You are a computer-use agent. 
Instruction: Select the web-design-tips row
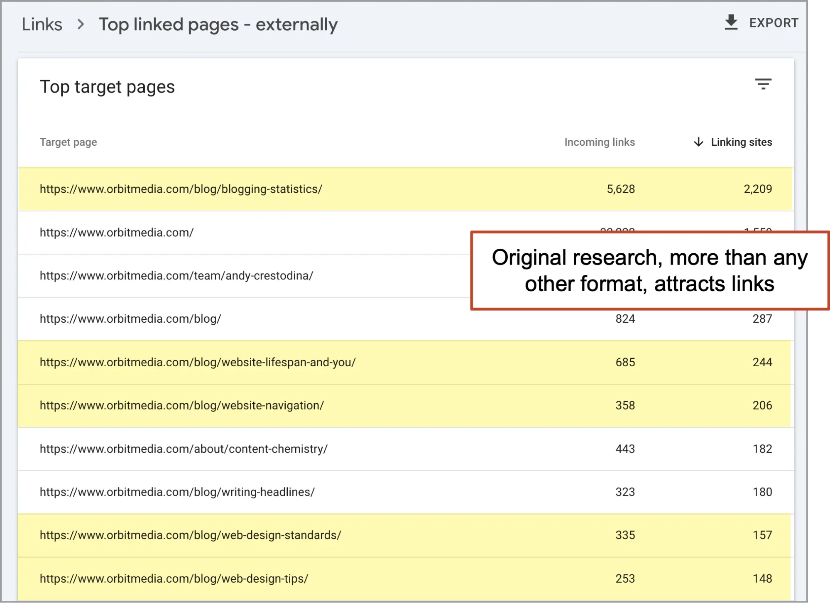[x=174, y=578]
